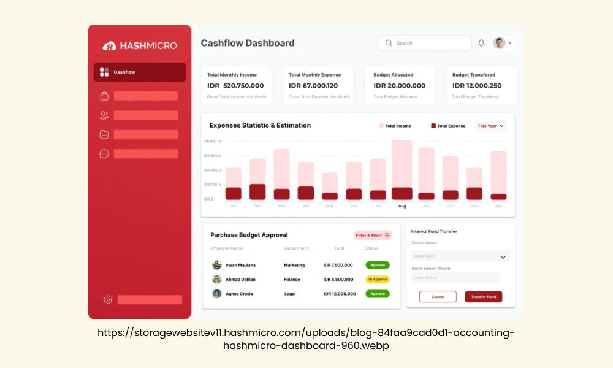The width and height of the screenshot is (613, 368).
Task: Click the IDR 7.500.000 total
Action: tap(338, 265)
